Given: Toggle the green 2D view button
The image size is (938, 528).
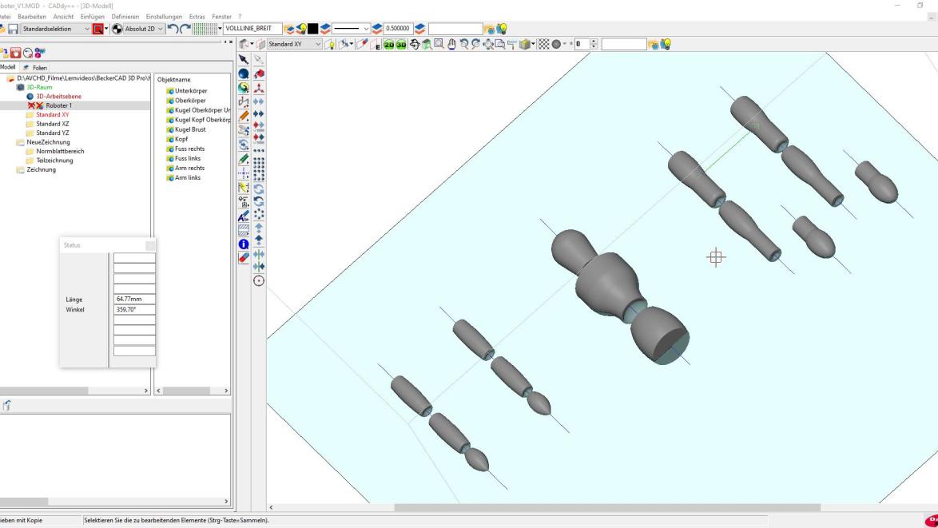Looking at the screenshot, I should tap(388, 44).
